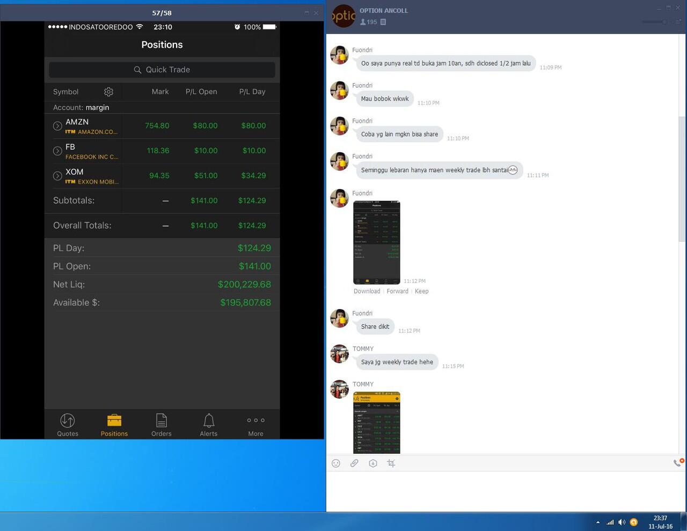Click the Quick Trade search field

[162, 70]
